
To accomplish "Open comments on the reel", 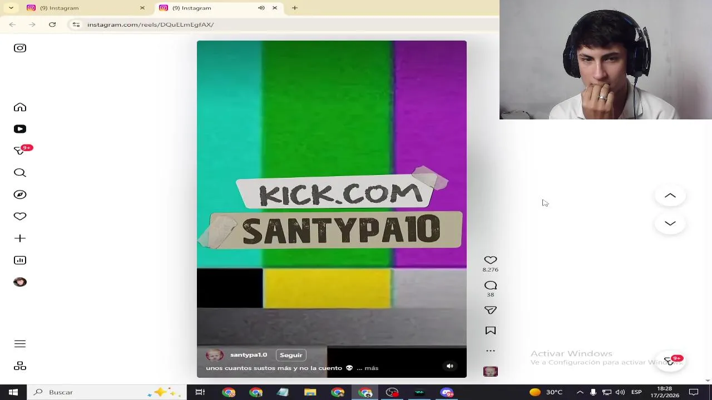I will (490, 286).
